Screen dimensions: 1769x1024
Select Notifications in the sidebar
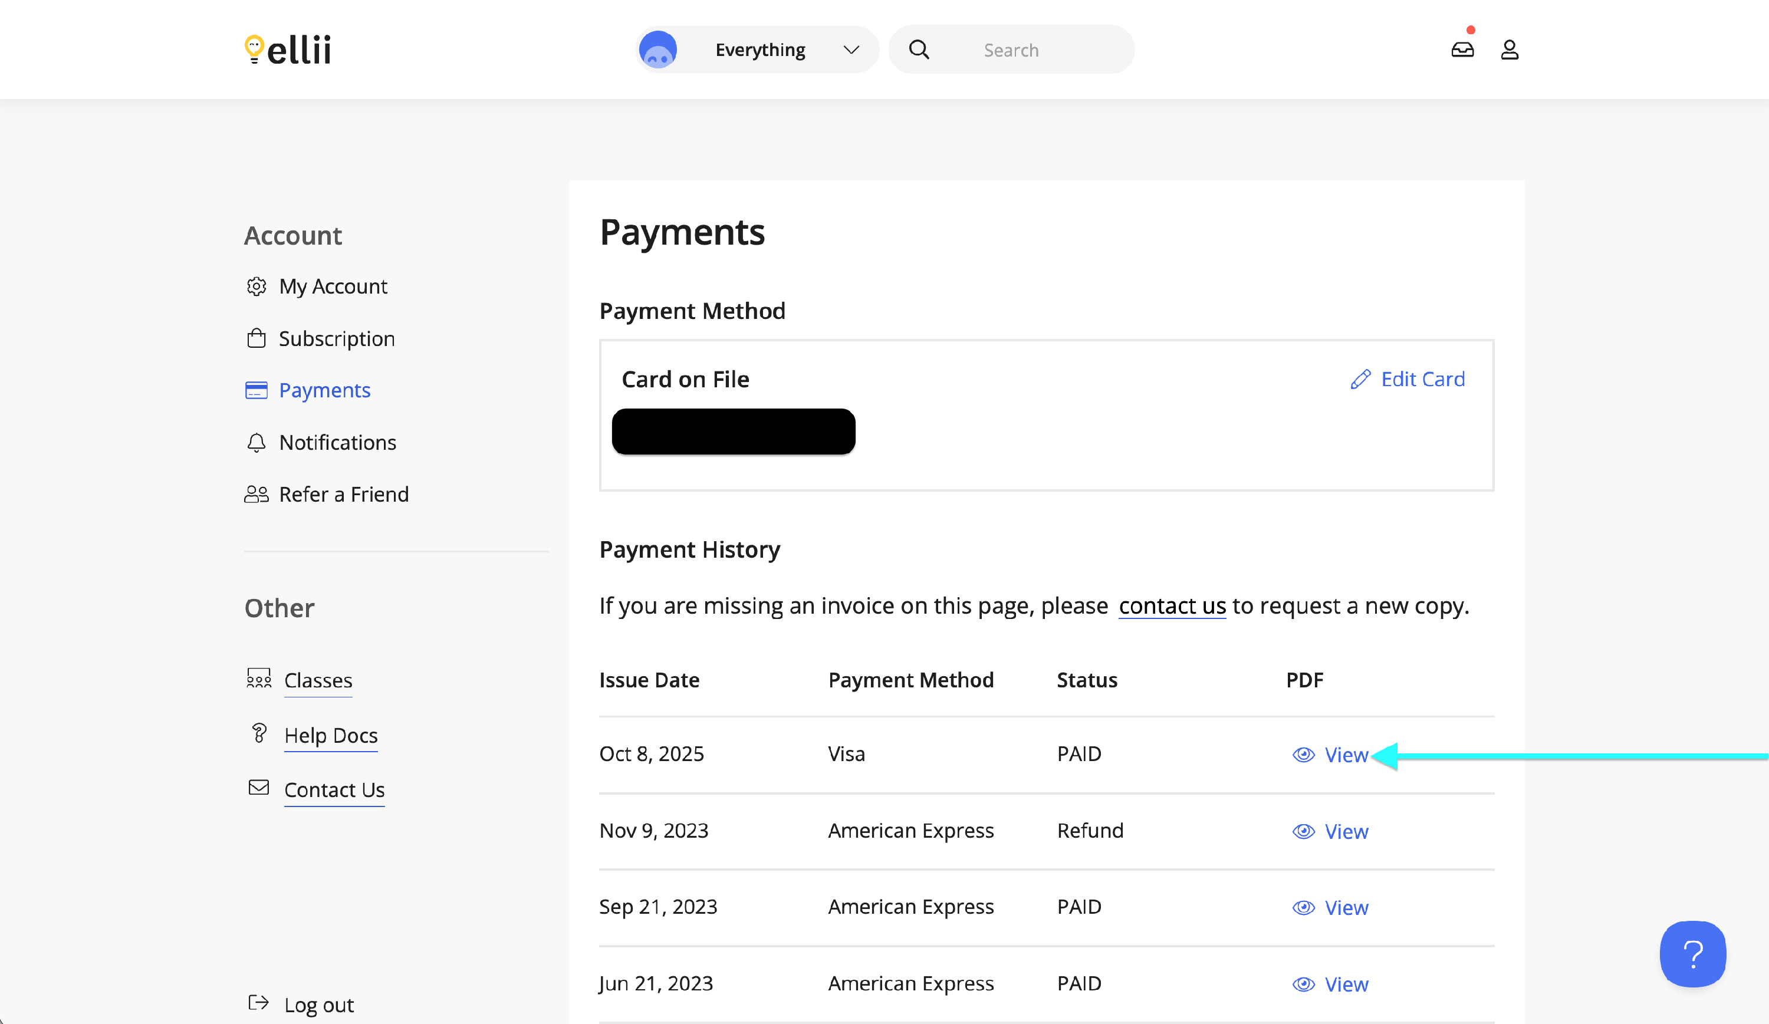pos(337,442)
